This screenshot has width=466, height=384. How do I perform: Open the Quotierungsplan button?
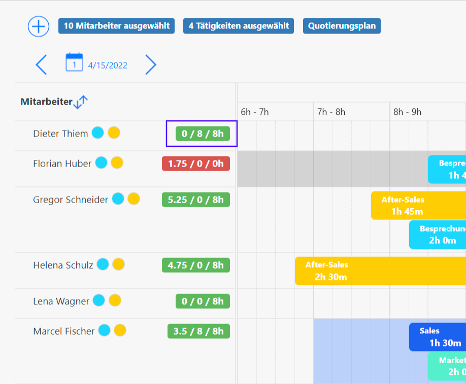tap(342, 26)
